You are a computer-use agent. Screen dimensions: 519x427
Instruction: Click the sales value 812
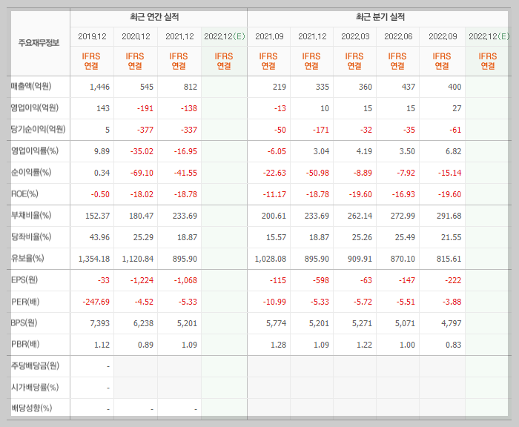click(x=191, y=87)
